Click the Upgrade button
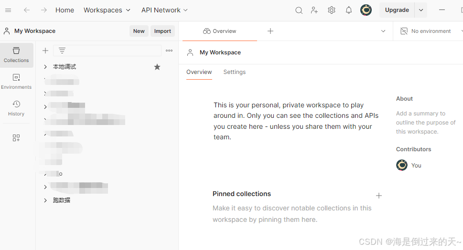The image size is (463, 250). 397,10
